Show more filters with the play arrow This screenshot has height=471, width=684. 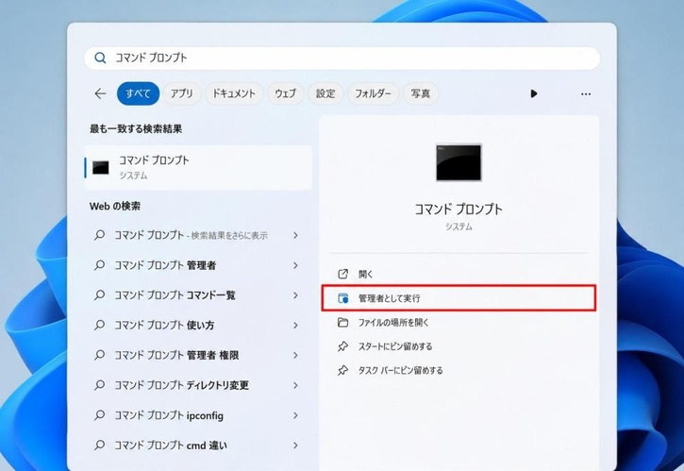pos(533,93)
